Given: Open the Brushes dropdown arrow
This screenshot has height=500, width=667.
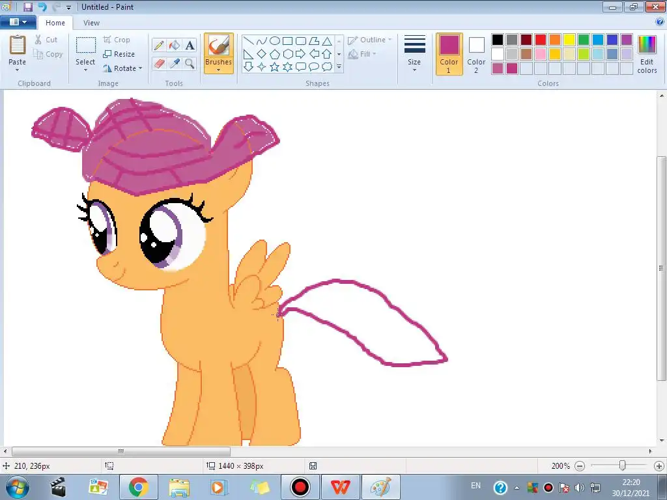Looking at the screenshot, I should pyautogui.click(x=219, y=70).
